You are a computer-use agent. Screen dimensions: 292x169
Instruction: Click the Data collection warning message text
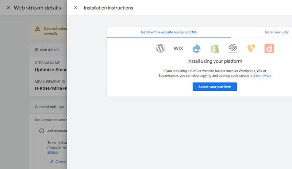[55, 31]
